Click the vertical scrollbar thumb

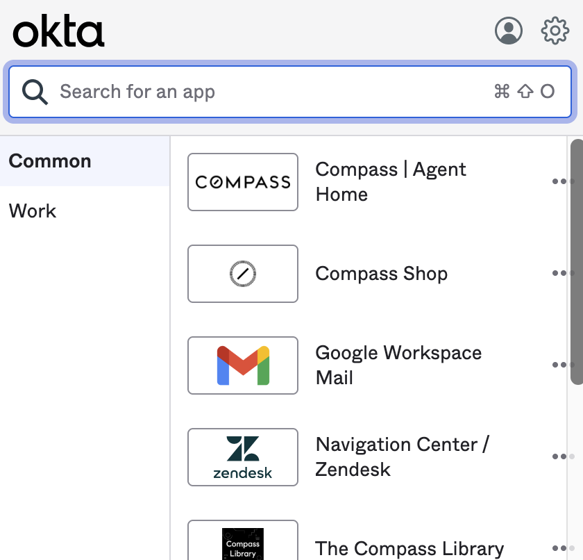tap(577, 262)
